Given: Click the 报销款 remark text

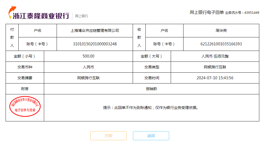Looking at the screenshot, I should click(151, 89).
